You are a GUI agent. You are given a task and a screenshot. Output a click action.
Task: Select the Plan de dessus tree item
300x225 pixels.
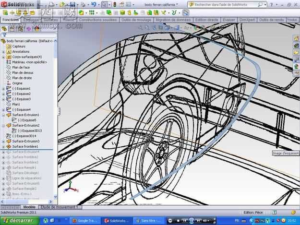click(x=23, y=72)
